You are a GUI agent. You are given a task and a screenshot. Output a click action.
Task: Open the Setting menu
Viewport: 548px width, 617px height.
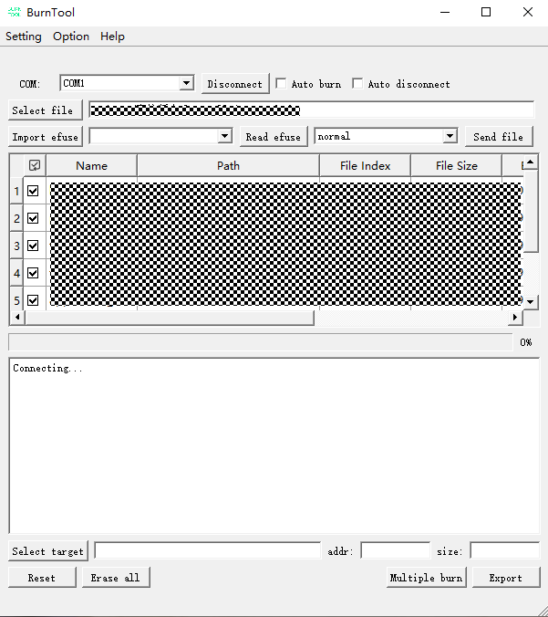(x=24, y=37)
